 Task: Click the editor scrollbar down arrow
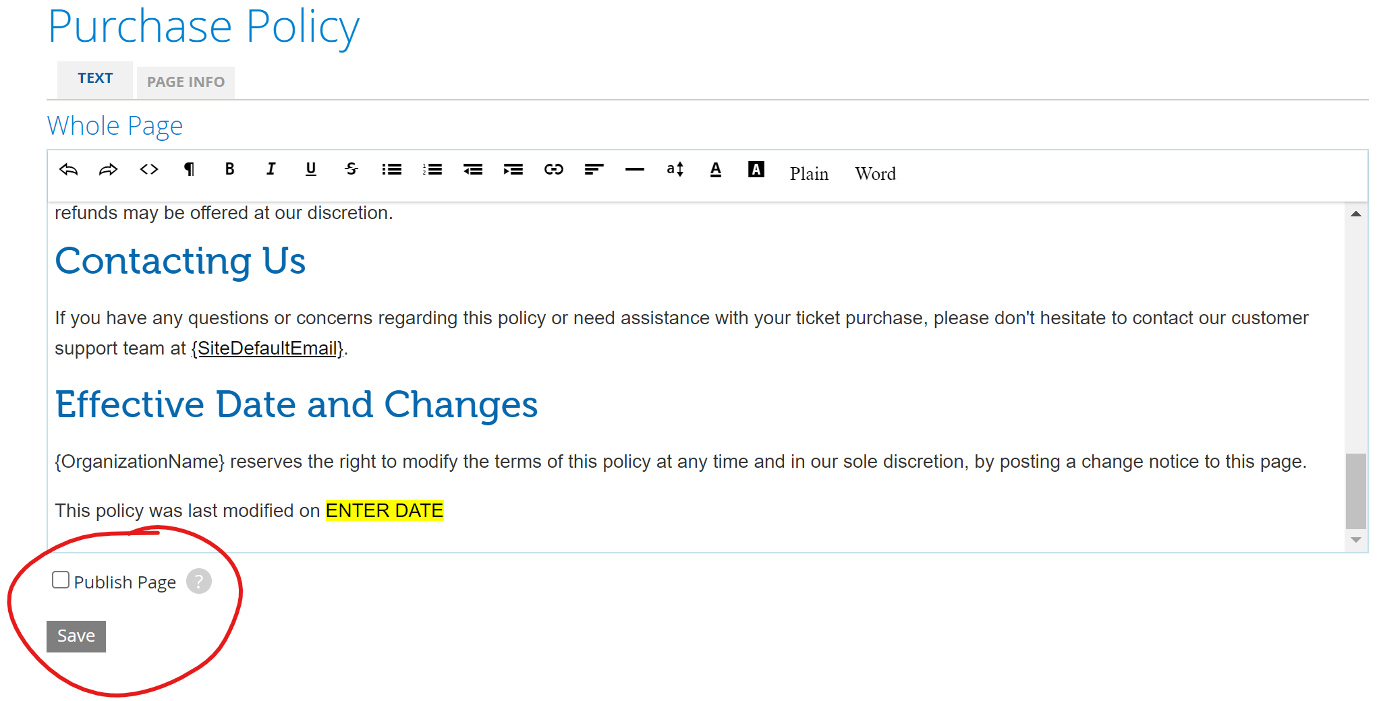pos(1356,540)
